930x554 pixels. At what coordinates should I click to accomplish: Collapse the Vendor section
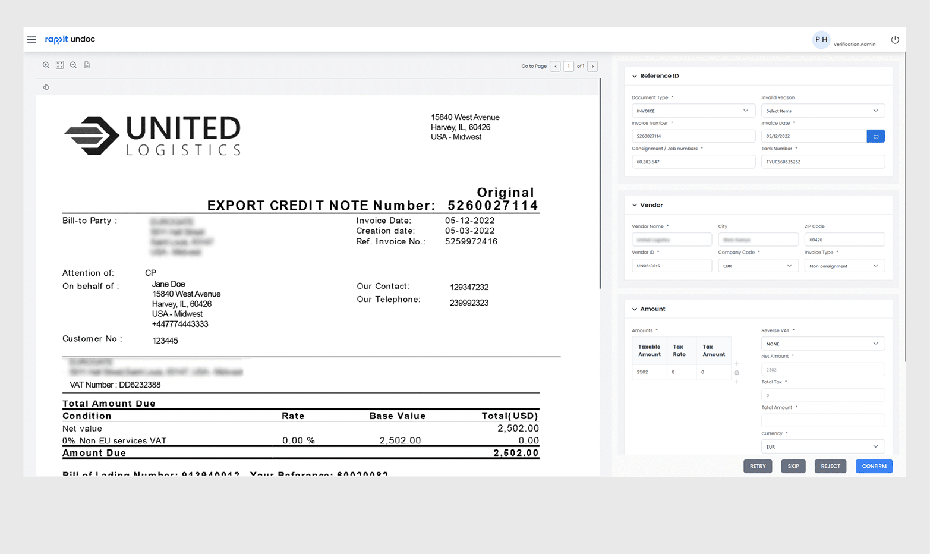pos(635,204)
